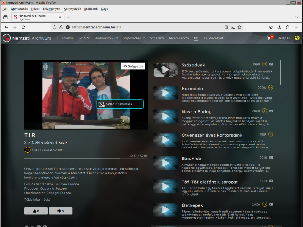The width and height of the screenshot is (303, 227).
Task: Play the Életképek video thumbnail
Action: tap(166, 210)
